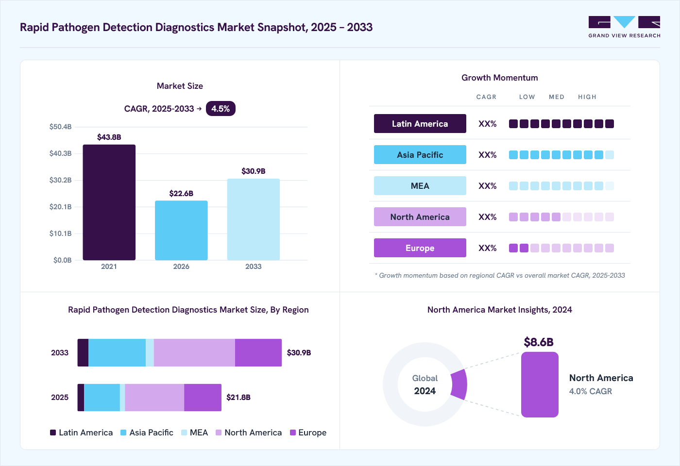Image resolution: width=680 pixels, height=466 pixels.
Task: Click the 4.5% CAGR badge
Action: point(221,109)
